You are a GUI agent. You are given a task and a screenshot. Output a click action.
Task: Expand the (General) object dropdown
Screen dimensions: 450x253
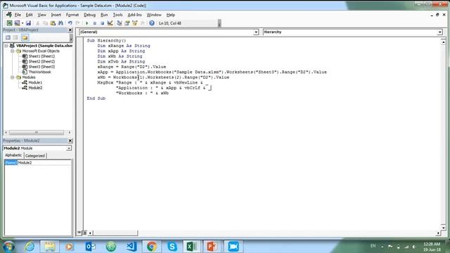[x=256, y=32]
